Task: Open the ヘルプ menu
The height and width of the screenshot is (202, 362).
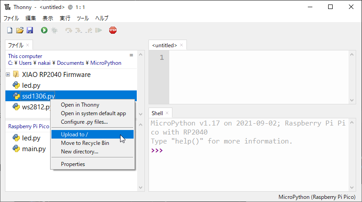Action: point(102,18)
